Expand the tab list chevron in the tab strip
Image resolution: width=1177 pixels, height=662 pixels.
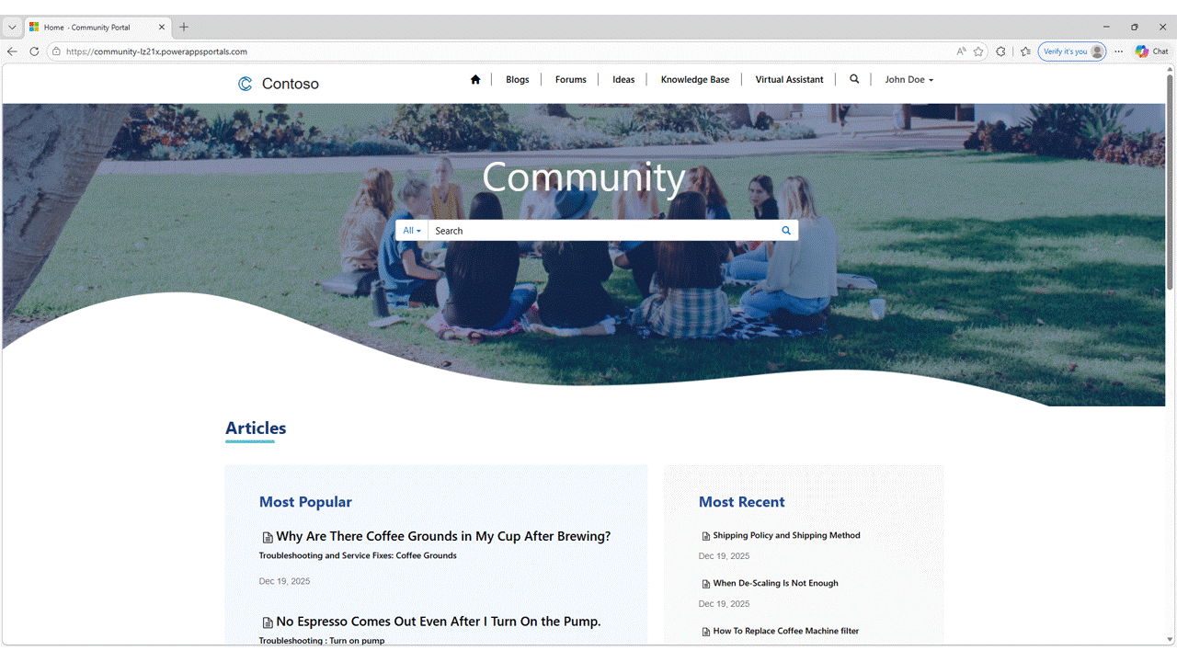pyautogui.click(x=12, y=28)
